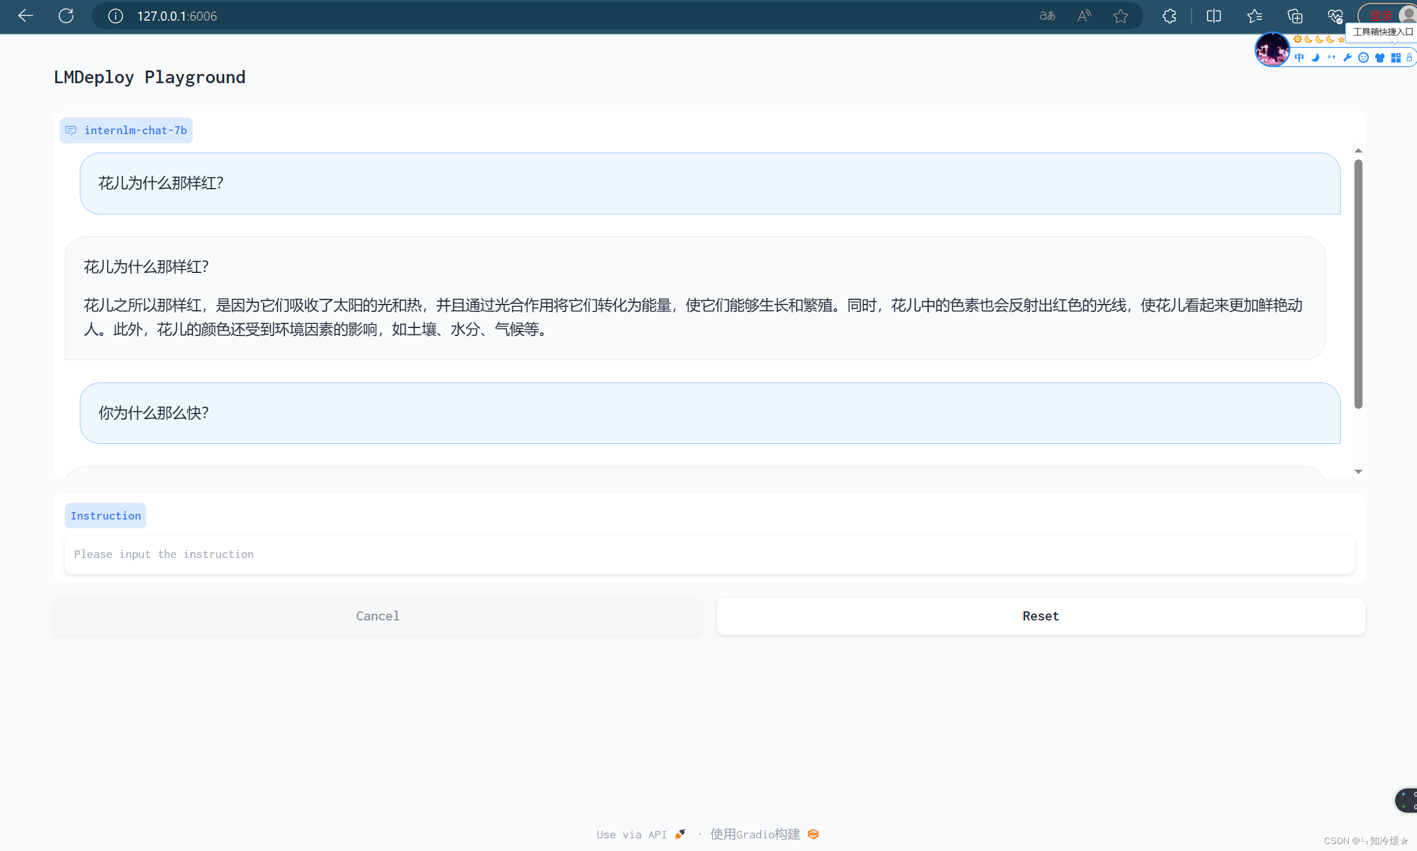
Task: Open IME toolbox wrench icon
Action: point(1348,57)
